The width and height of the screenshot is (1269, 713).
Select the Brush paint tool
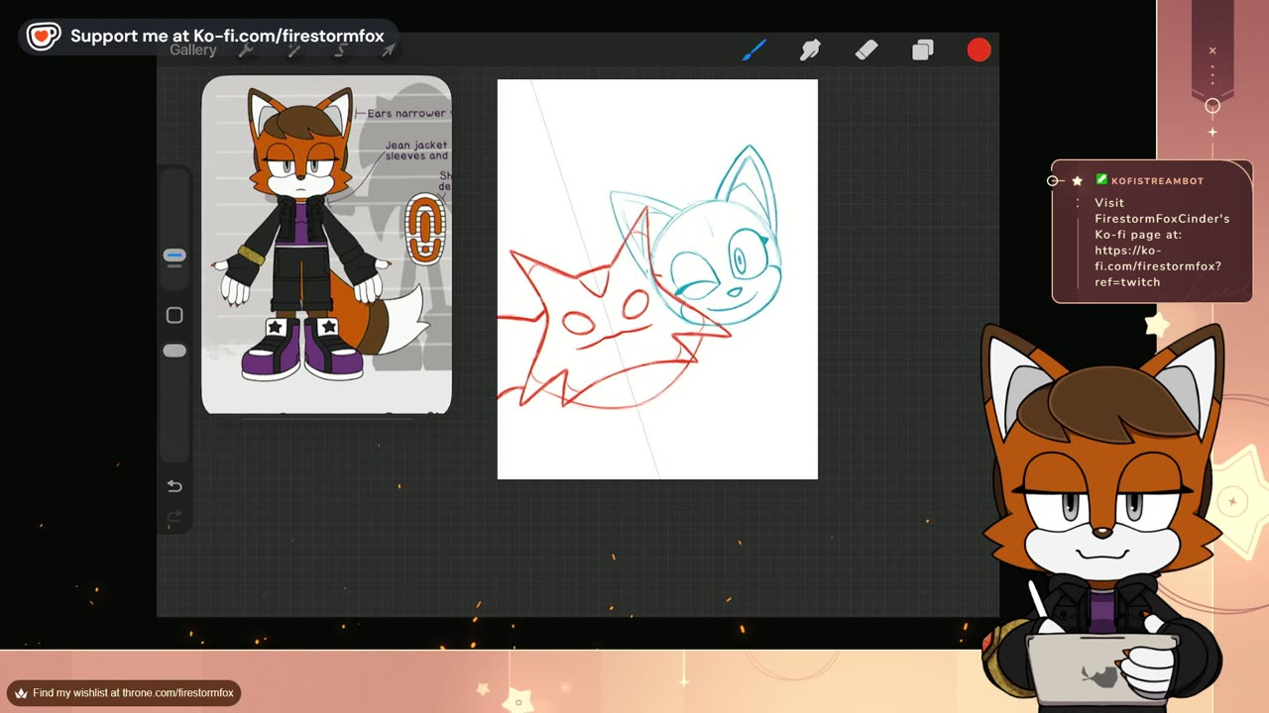[x=754, y=50]
